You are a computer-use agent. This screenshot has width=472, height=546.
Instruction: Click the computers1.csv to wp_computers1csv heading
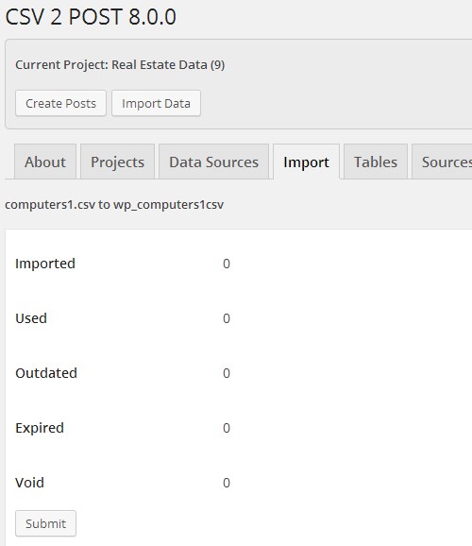tap(114, 205)
